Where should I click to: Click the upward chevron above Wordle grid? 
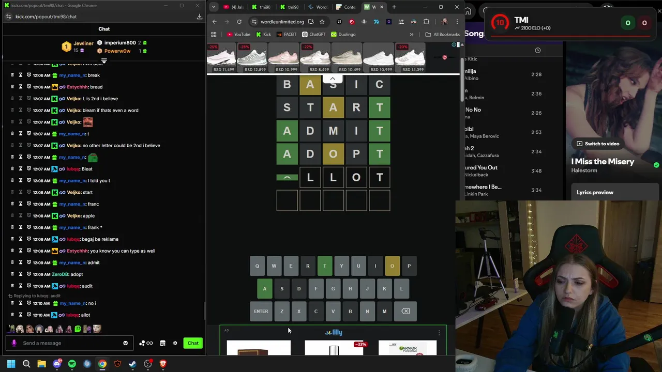tap(333, 79)
